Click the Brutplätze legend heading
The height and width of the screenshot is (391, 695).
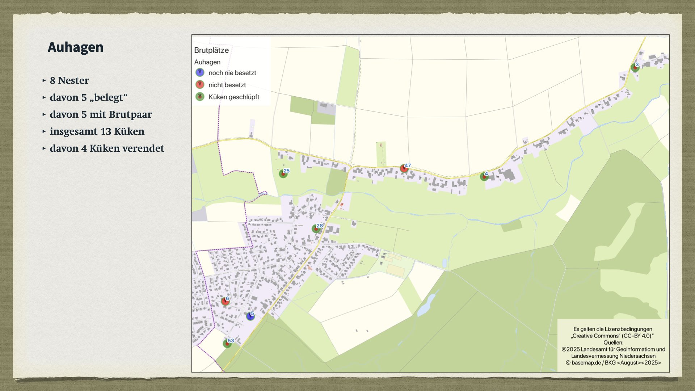[x=211, y=50]
